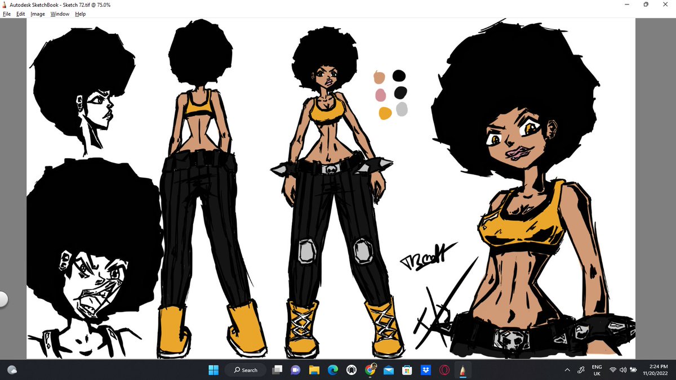Screen dimensions: 676x380
Task: Click the ENG UK language indicator
Action: [x=597, y=370]
